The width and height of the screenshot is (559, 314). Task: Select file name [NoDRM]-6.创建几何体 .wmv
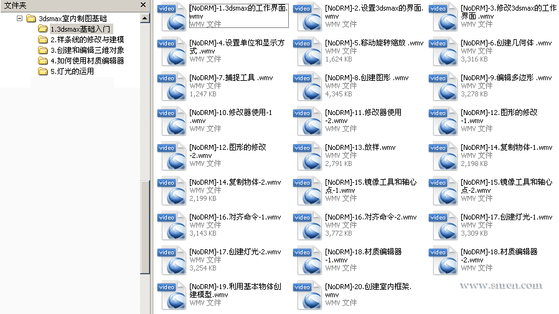click(506, 43)
